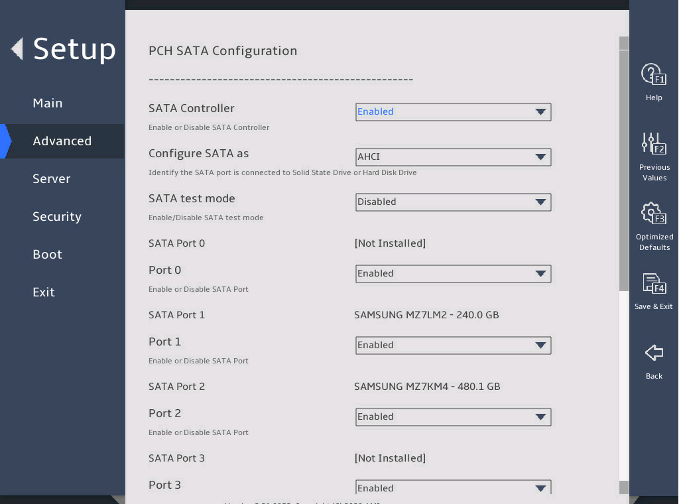Viewport: 679px width, 504px height.
Task: Open the SATA Controller dropdown
Action: 453,112
